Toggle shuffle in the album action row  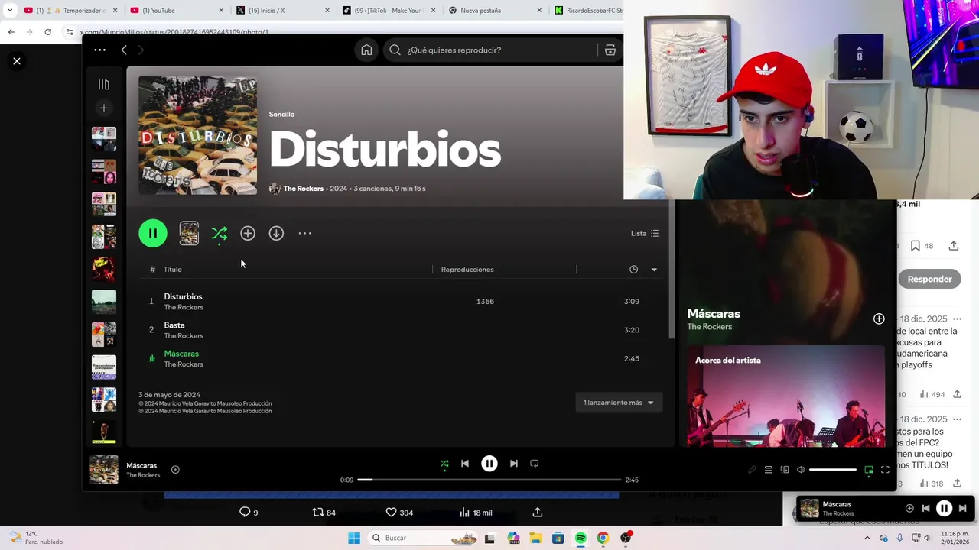(219, 233)
